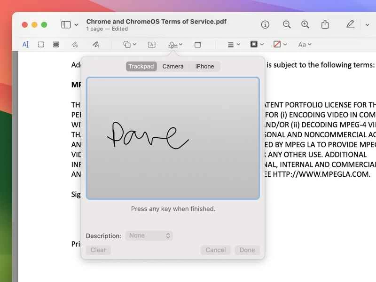Keep the Trackpad tab selected

pos(141,66)
